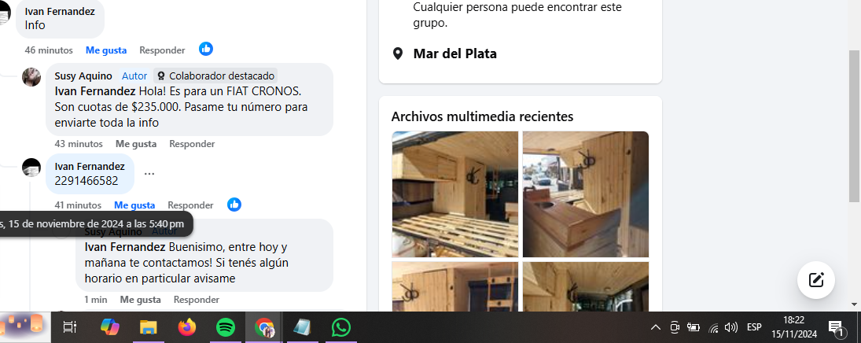The height and width of the screenshot is (343, 861).
Task: Click the floating new message compose icon
Action: pyautogui.click(x=816, y=280)
